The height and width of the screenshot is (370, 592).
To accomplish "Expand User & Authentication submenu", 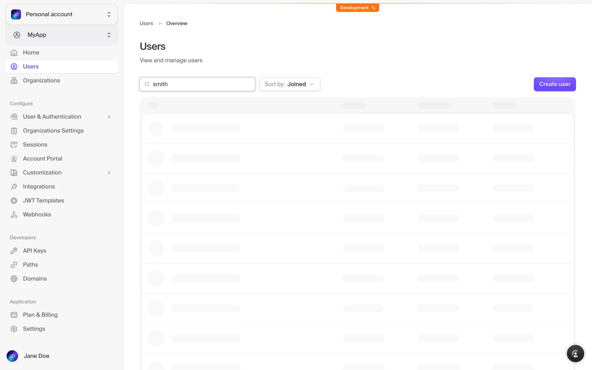I will [109, 117].
